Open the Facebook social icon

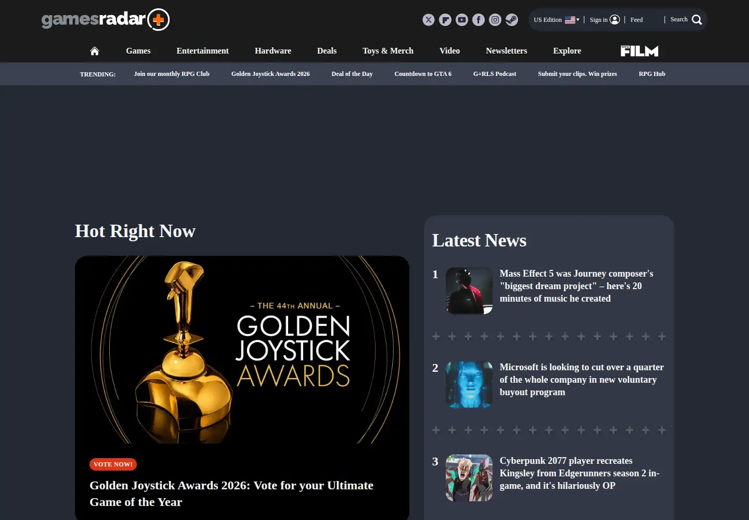pos(479,20)
